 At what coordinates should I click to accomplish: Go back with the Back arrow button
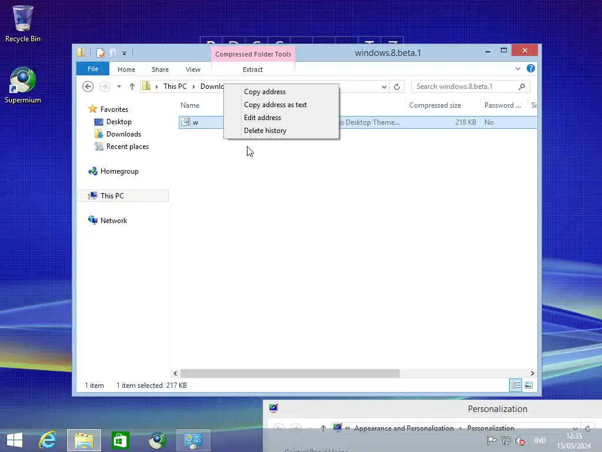88,87
